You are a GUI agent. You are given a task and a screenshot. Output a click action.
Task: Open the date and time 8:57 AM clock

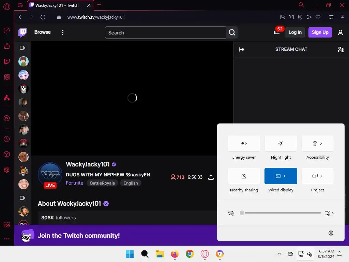pos(326,254)
